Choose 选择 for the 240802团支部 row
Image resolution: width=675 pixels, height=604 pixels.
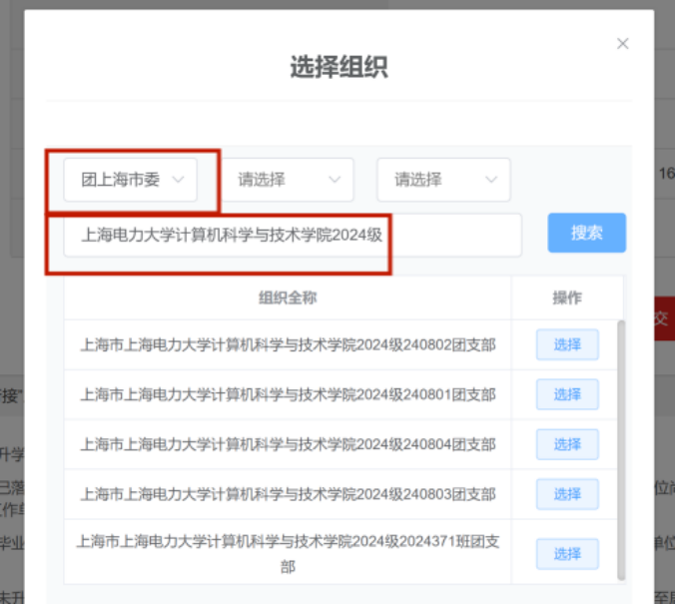coord(567,344)
